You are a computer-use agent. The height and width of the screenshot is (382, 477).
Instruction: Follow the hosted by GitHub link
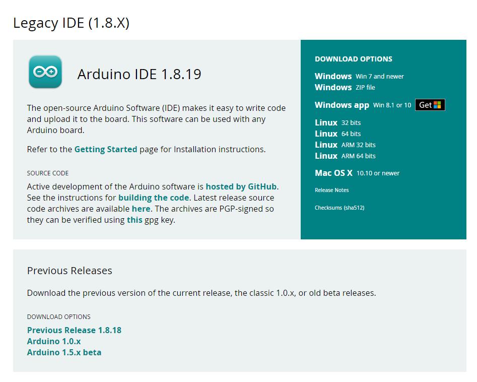point(241,186)
